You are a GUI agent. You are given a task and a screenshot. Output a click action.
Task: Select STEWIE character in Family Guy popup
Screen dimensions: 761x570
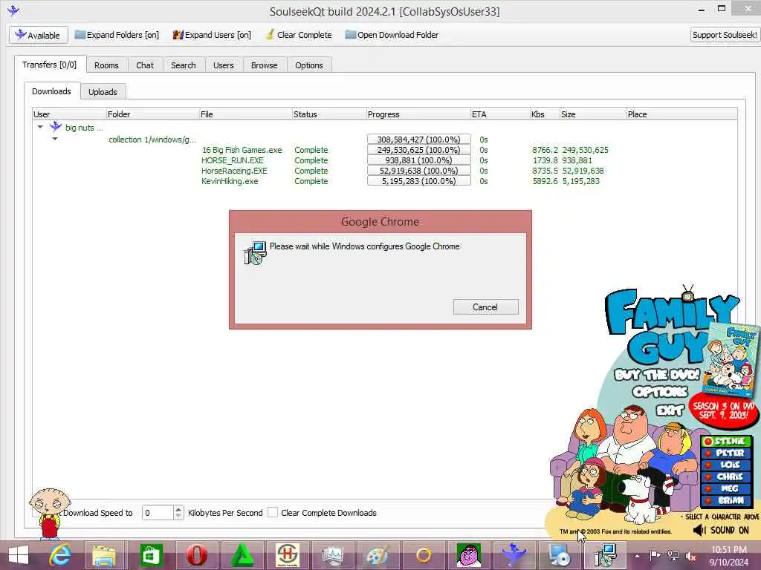coord(727,441)
